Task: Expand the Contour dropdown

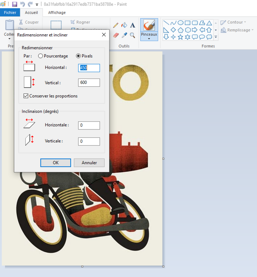Action: click(245, 22)
